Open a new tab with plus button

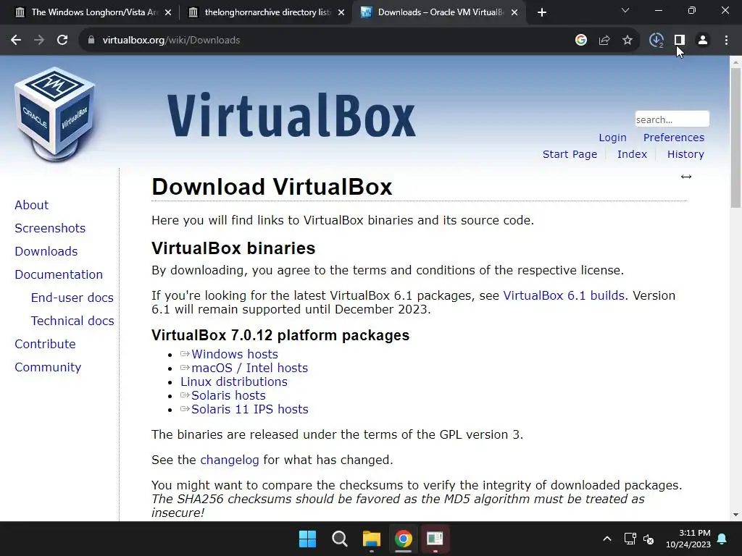coord(542,12)
